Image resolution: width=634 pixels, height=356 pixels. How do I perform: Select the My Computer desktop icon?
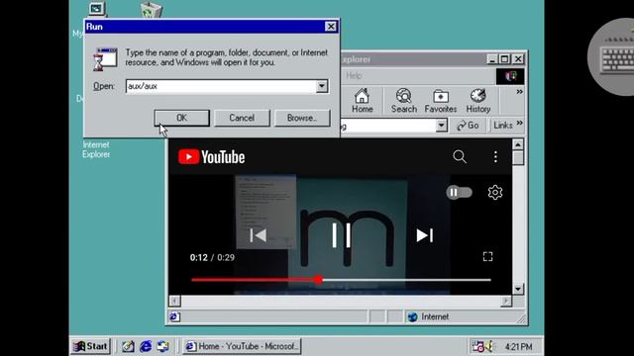[x=97, y=9]
